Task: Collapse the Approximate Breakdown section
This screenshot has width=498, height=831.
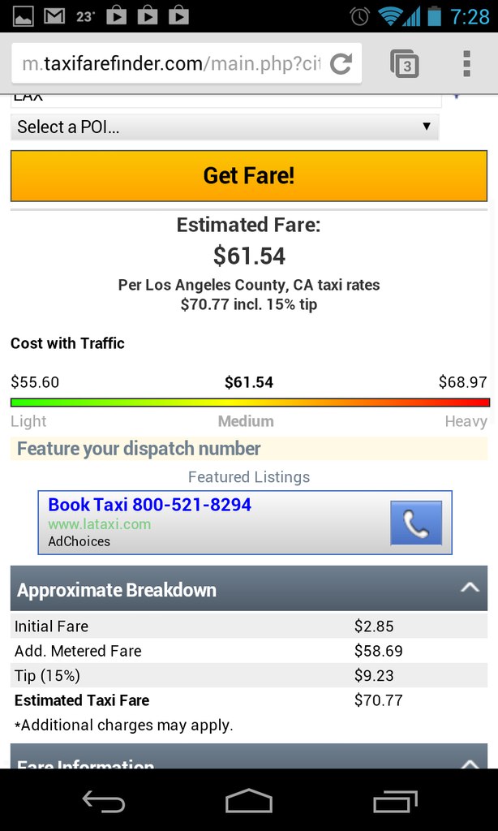Action: pyautogui.click(x=470, y=588)
